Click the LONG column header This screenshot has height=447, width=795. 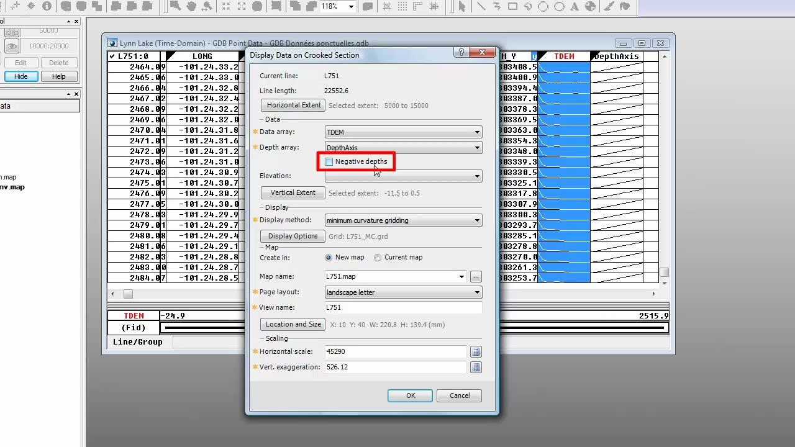pyautogui.click(x=202, y=56)
